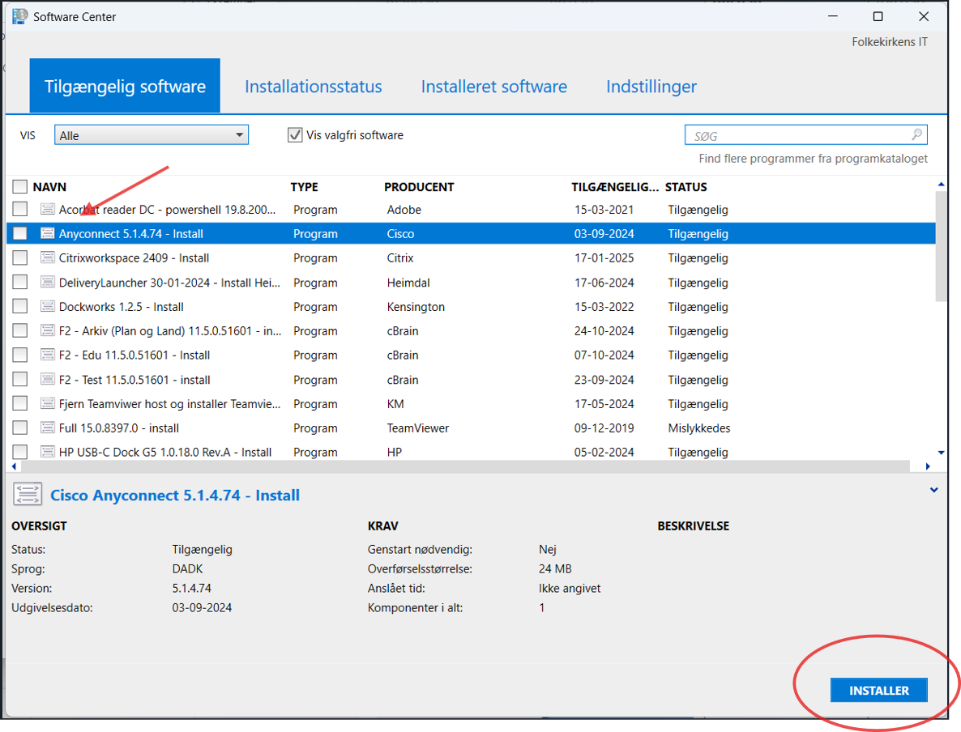Screen dimensions: 961x732
Task: Click the program icon for DeliveryLauncher row
Action: tap(48, 283)
